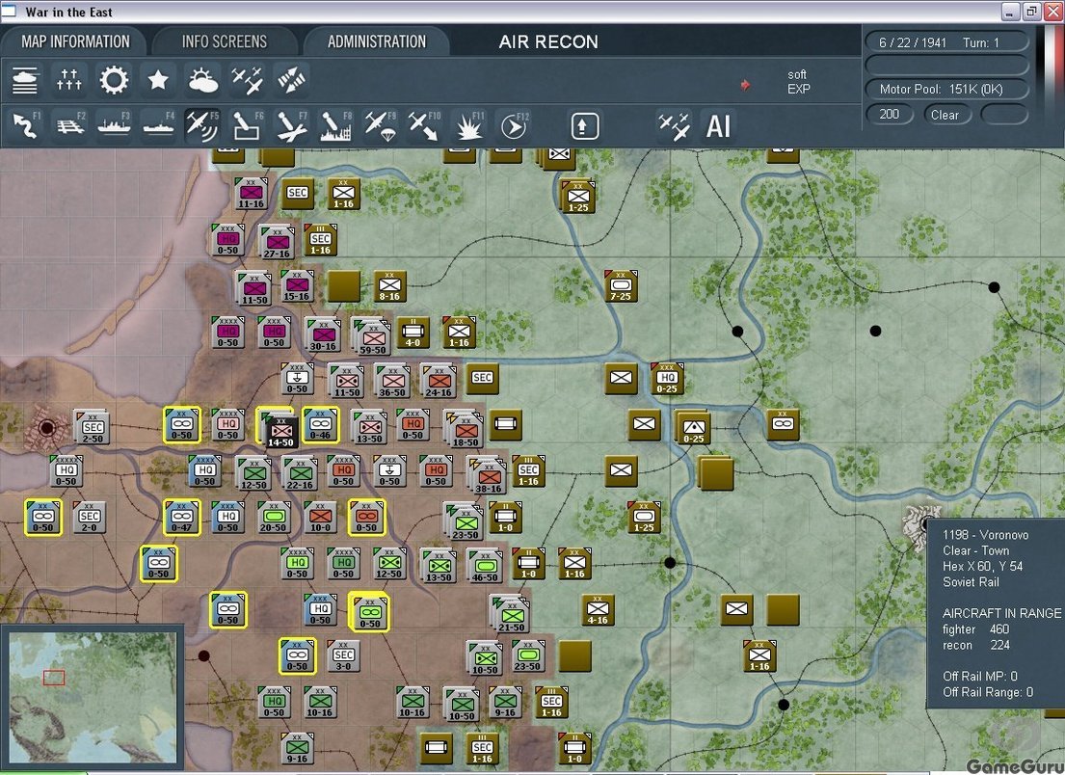Select the green 20-50 unit
This screenshot has width=1065, height=775.
(273, 517)
